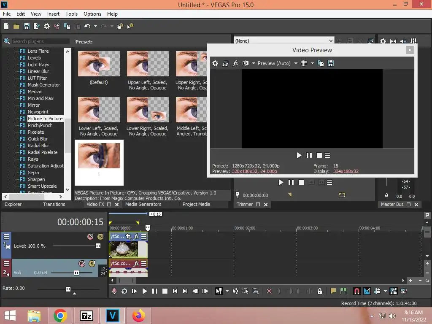Open Event FX on the audio event
Screen dimensions: 432x324
[136, 263]
